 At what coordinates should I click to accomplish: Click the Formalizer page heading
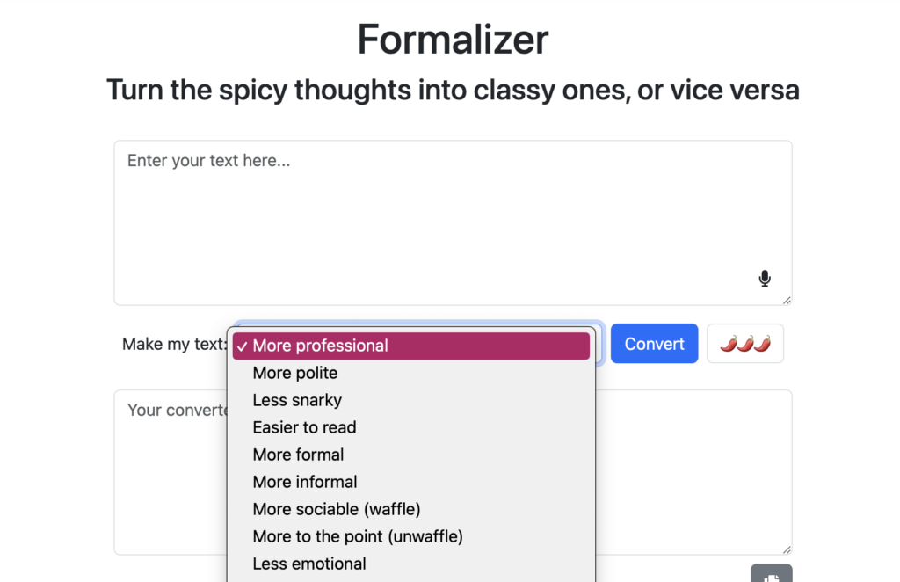coord(453,40)
